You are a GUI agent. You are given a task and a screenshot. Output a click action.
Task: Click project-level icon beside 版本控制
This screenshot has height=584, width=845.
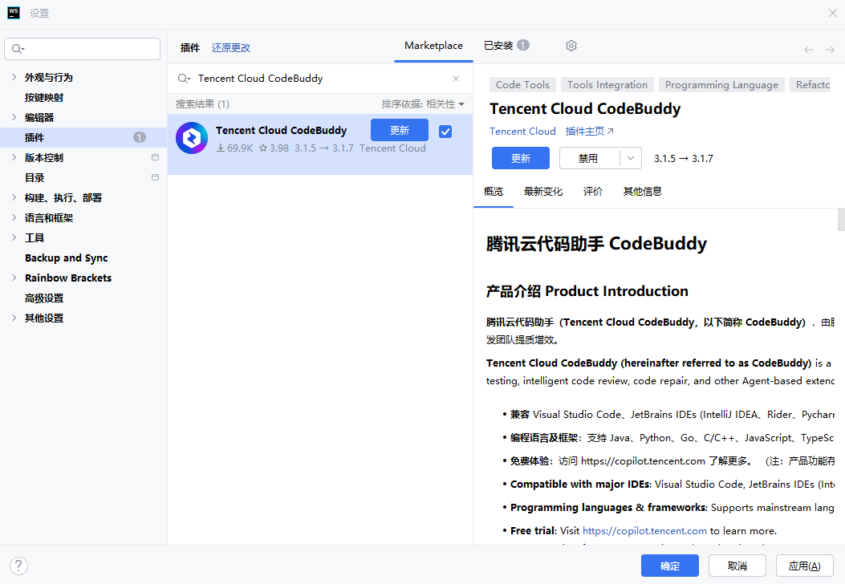(x=155, y=157)
